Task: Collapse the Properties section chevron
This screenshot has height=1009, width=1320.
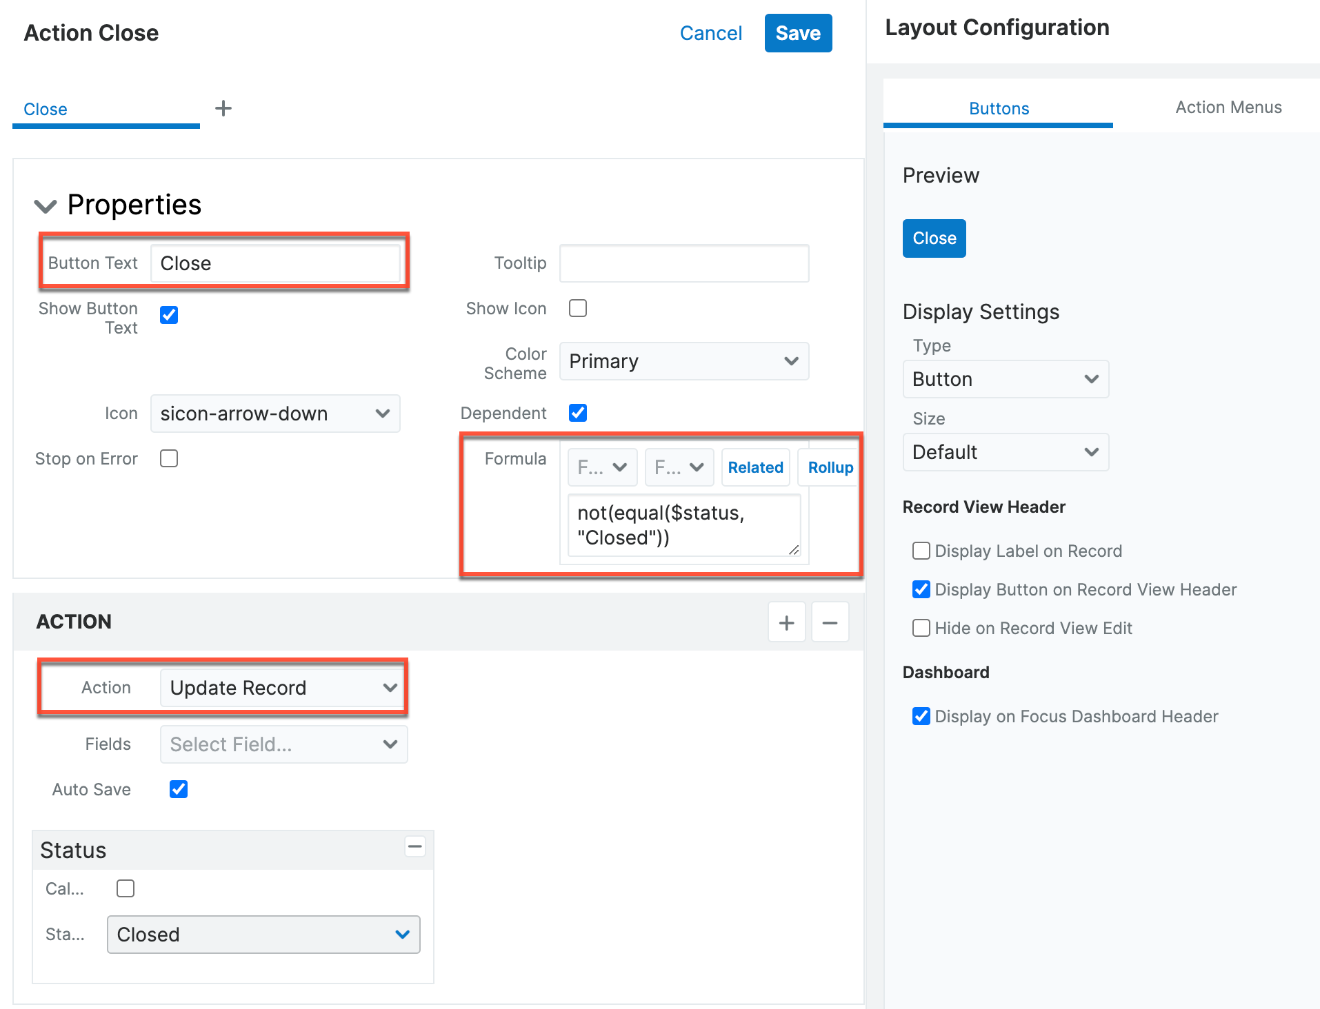Action: pos(46,205)
